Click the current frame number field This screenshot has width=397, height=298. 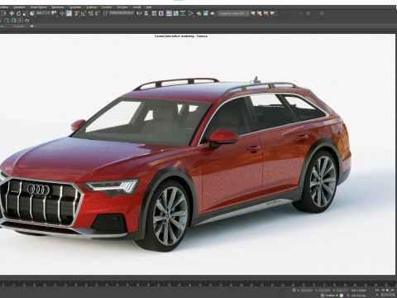point(388,295)
